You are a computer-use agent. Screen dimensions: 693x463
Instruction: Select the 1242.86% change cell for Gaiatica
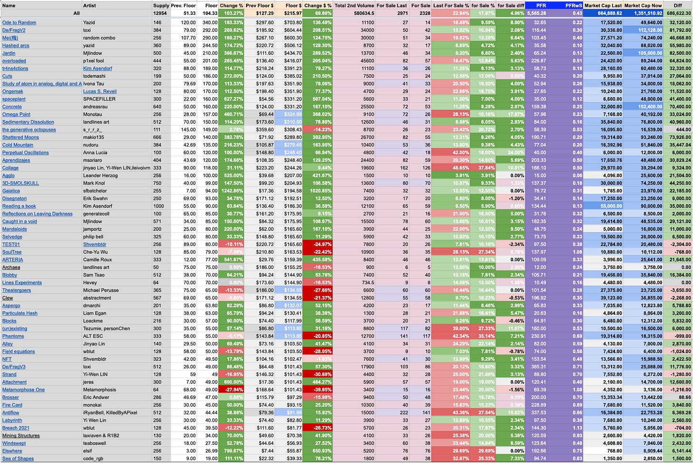231,190
